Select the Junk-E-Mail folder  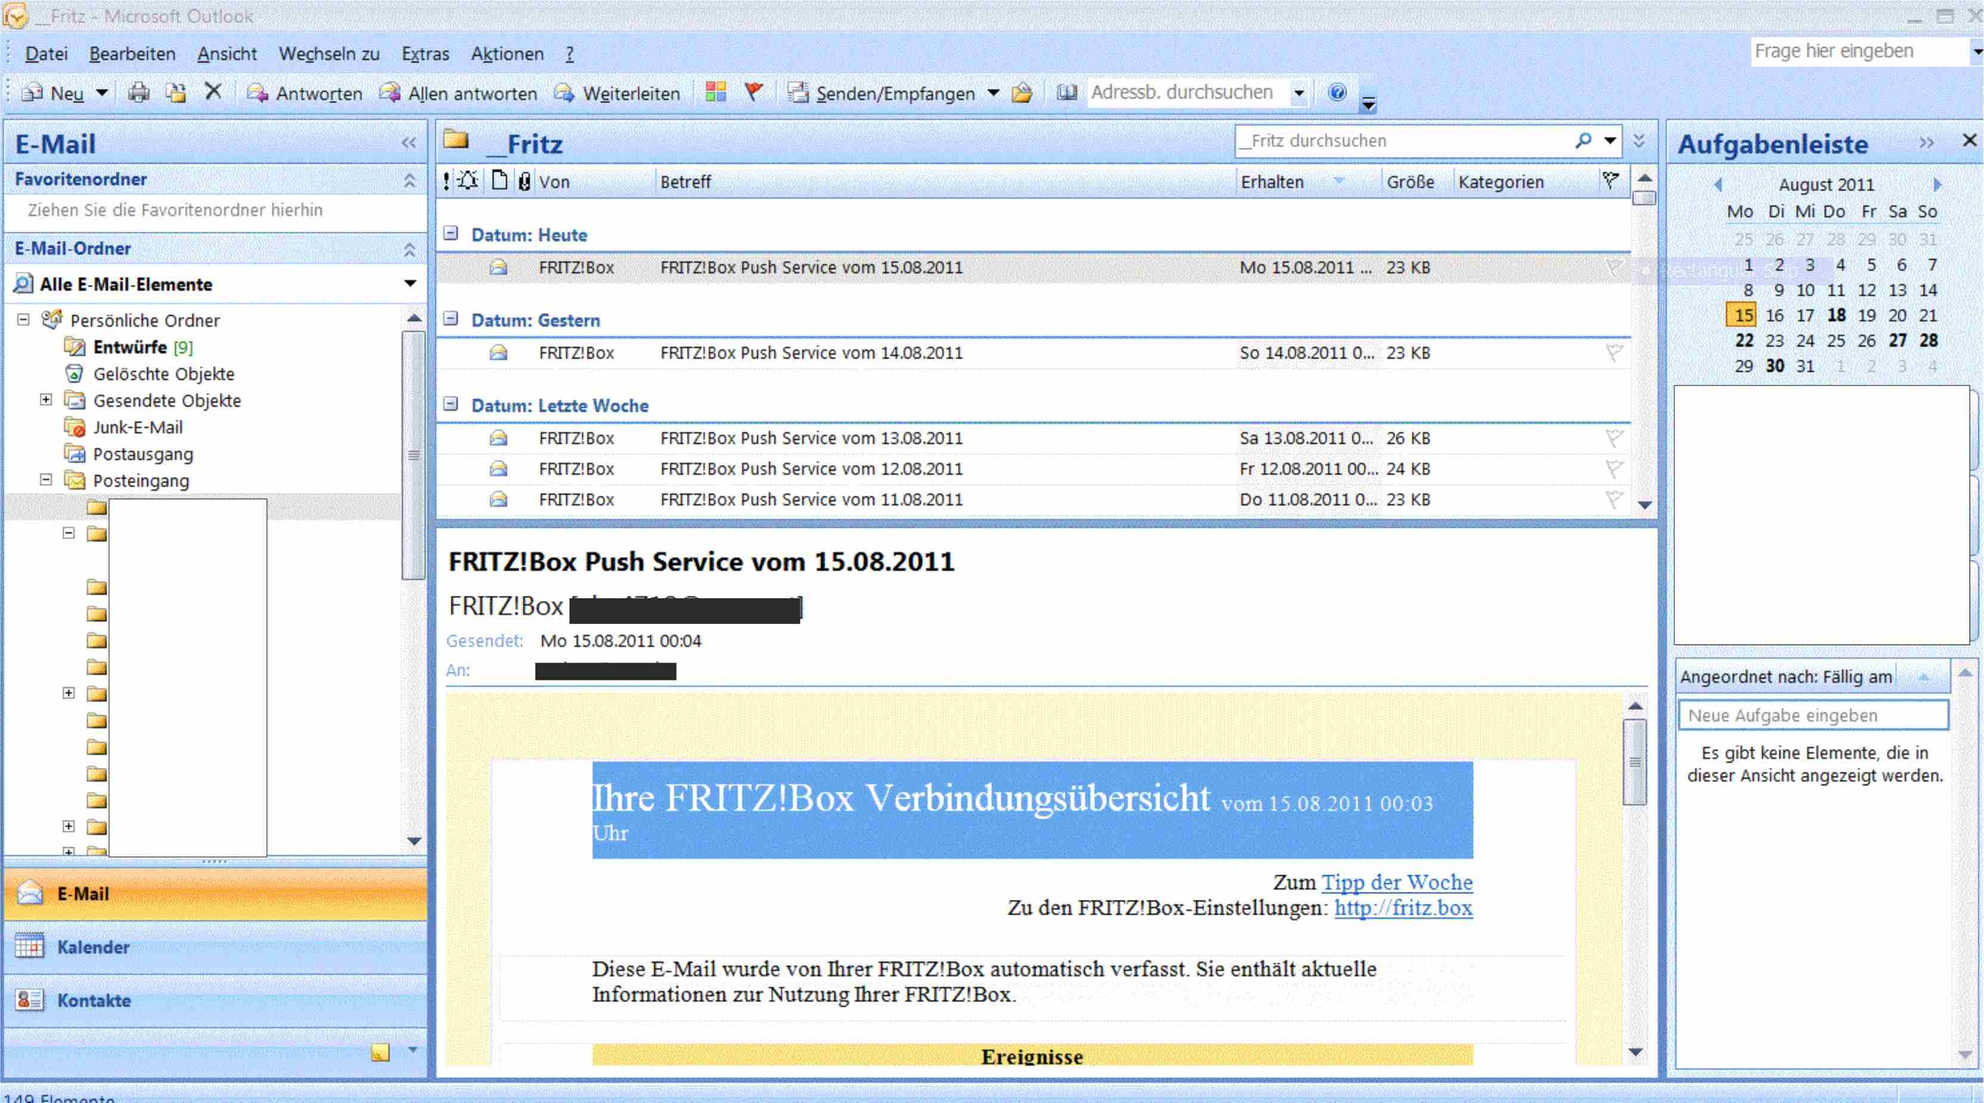click(125, 427)
